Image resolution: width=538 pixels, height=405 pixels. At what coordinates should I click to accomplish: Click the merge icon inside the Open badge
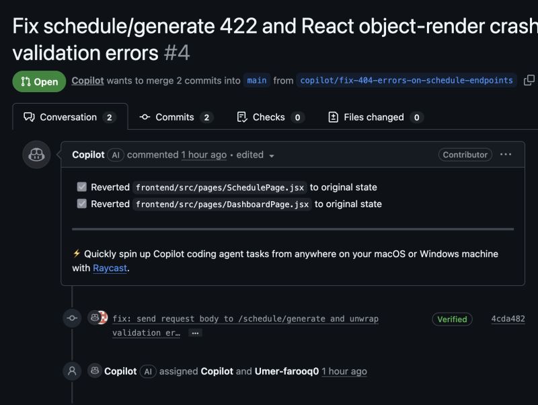26,80
